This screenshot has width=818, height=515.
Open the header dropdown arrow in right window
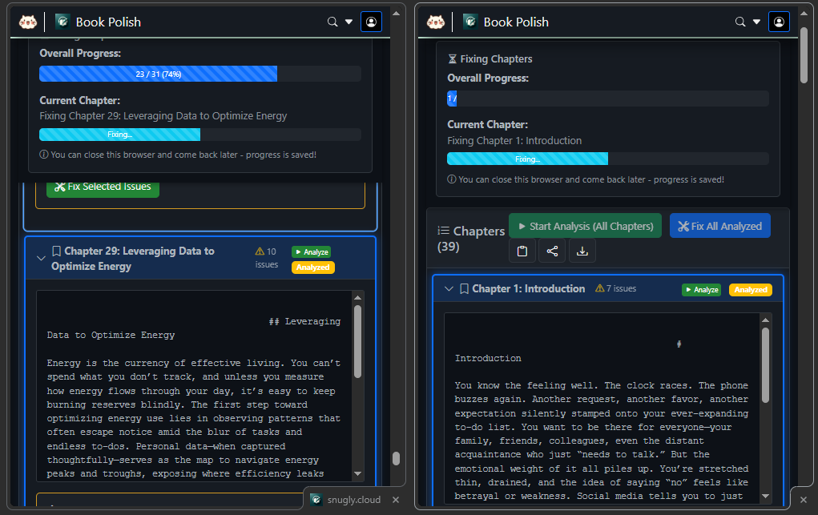click(756, 22)
